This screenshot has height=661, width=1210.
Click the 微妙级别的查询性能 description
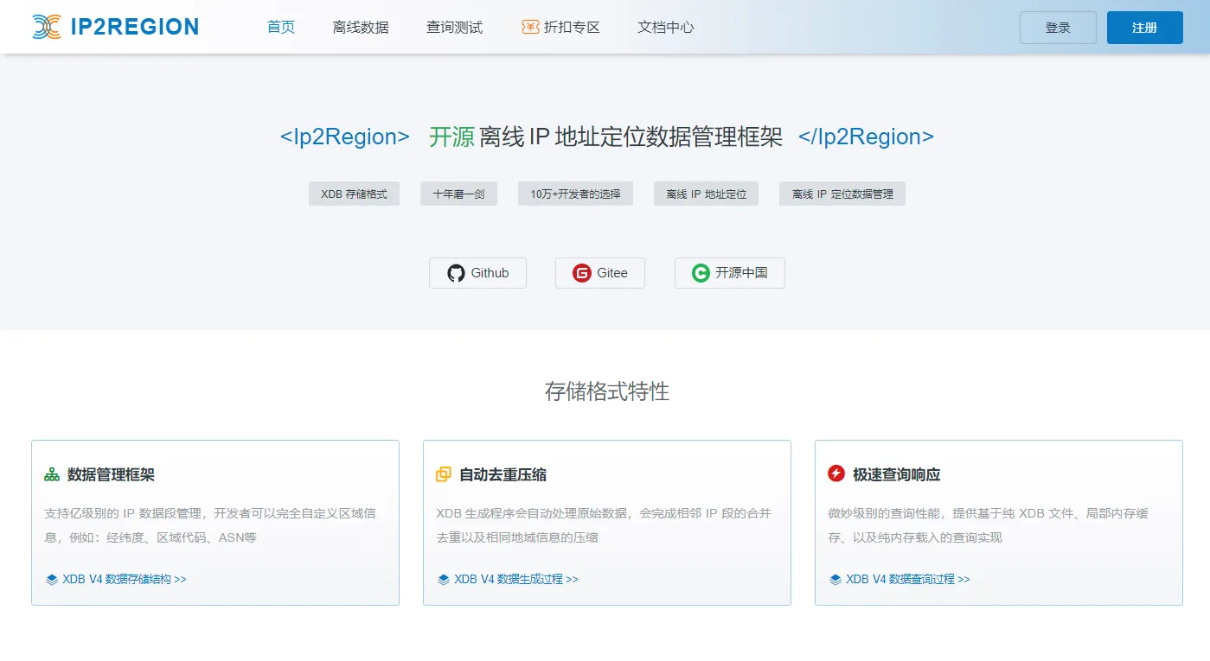click(989, 525)
